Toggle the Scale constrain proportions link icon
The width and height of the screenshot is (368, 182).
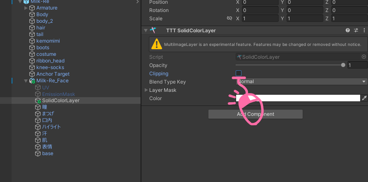point(229,19)
